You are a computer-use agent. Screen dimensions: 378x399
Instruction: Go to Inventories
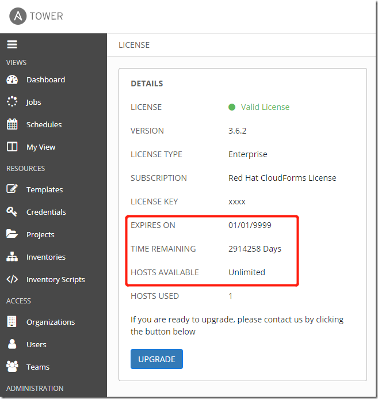(46, 257)
